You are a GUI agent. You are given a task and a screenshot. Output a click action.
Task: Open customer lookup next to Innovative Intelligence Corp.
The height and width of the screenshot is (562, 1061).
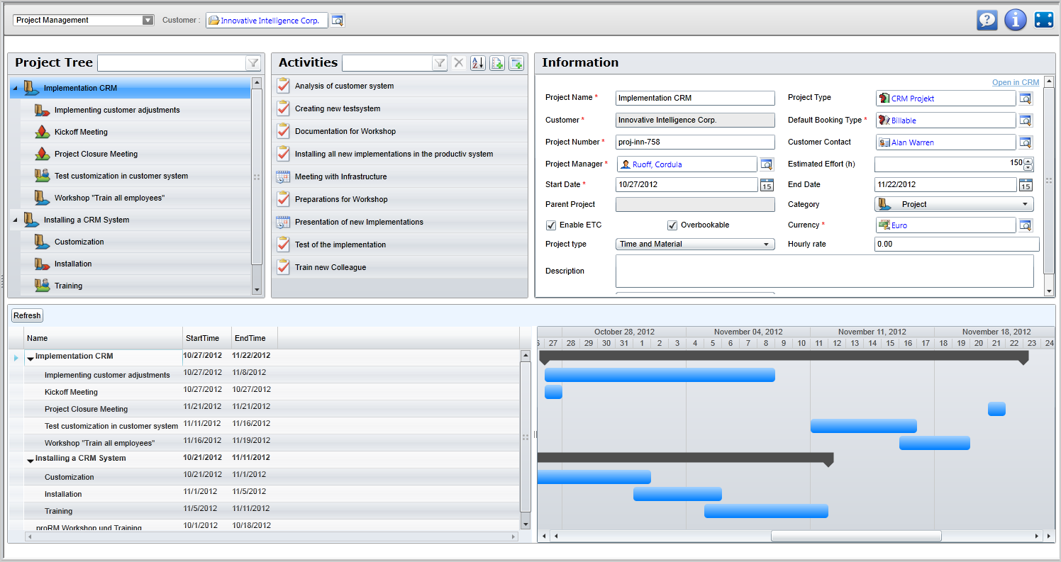pos(338,21)
